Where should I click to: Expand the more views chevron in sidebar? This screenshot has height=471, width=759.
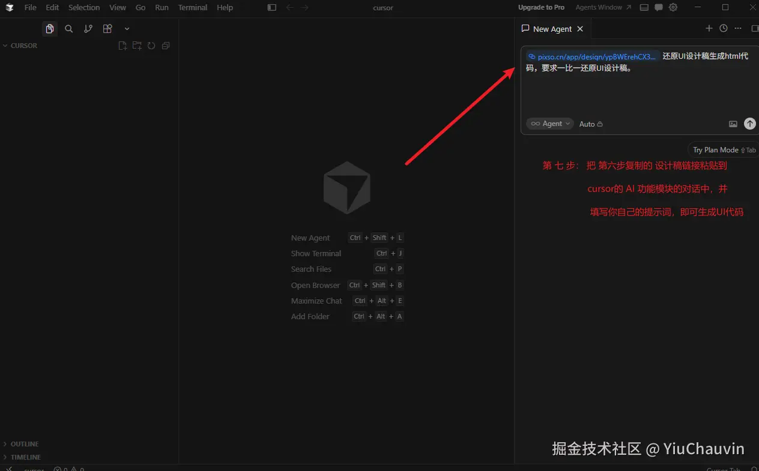[127, 29]
